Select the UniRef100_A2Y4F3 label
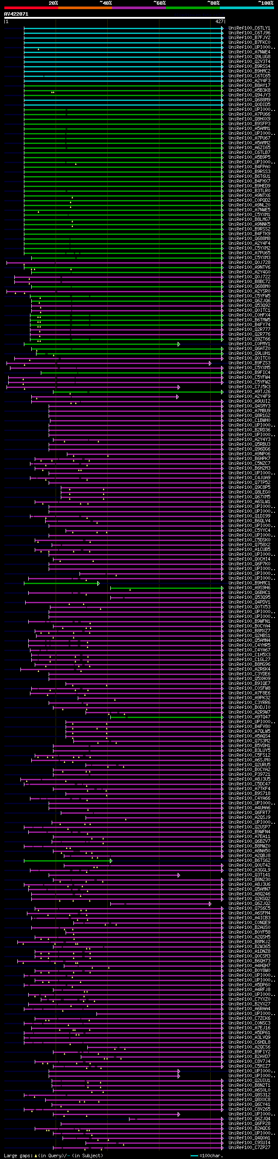 (249, 81)
